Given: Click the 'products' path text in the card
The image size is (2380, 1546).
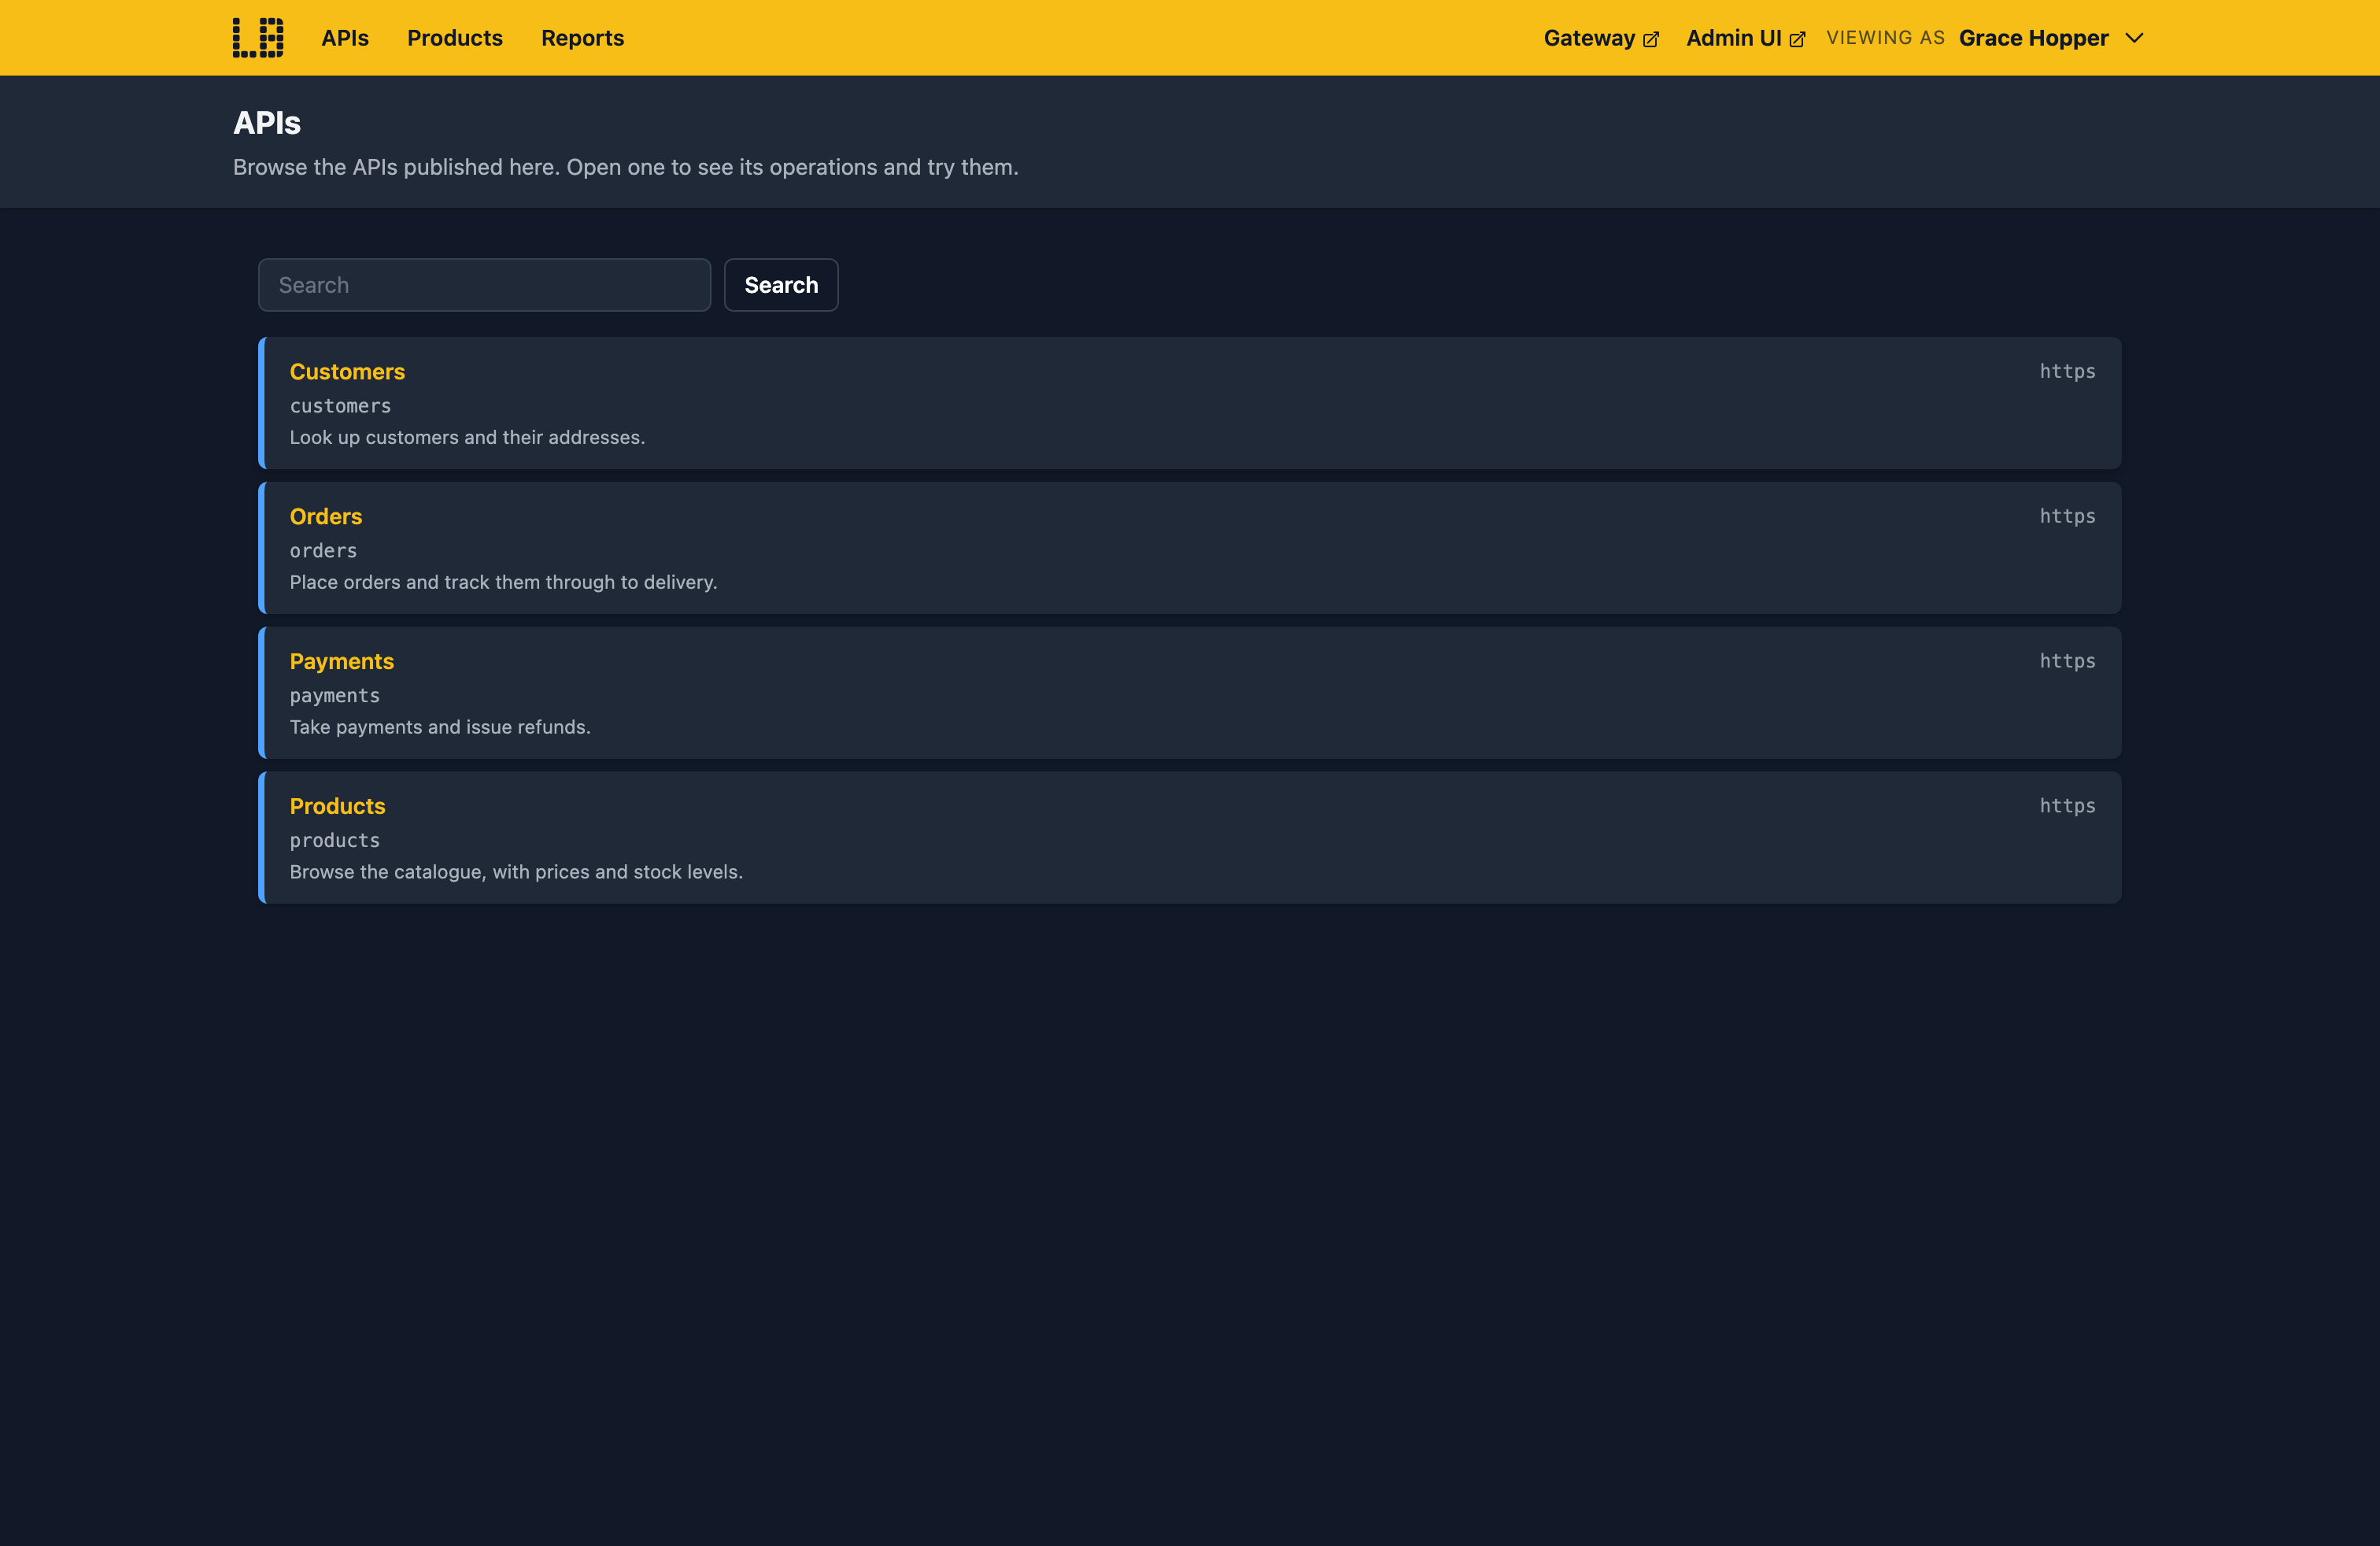Looking at the screenshot, I should [335, 841].
